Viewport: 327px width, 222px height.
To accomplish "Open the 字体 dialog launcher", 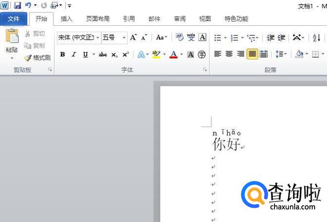I will (x=205, y=70).
